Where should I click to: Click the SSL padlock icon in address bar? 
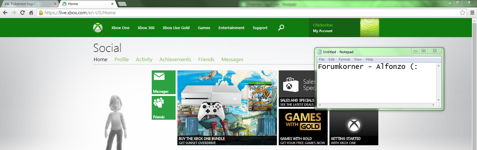[x=41, y=12]
